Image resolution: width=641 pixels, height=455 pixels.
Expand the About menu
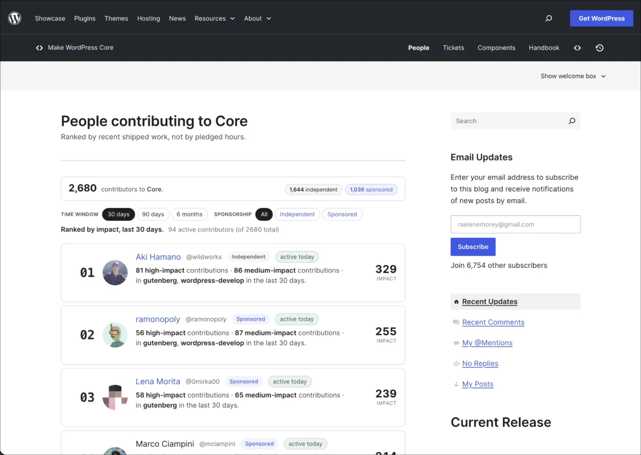point(257,18)
